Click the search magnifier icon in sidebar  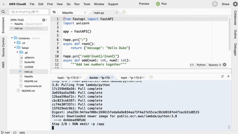3,12
